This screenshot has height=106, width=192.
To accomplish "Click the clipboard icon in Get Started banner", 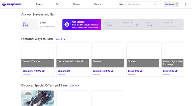I will coord(67,24).
